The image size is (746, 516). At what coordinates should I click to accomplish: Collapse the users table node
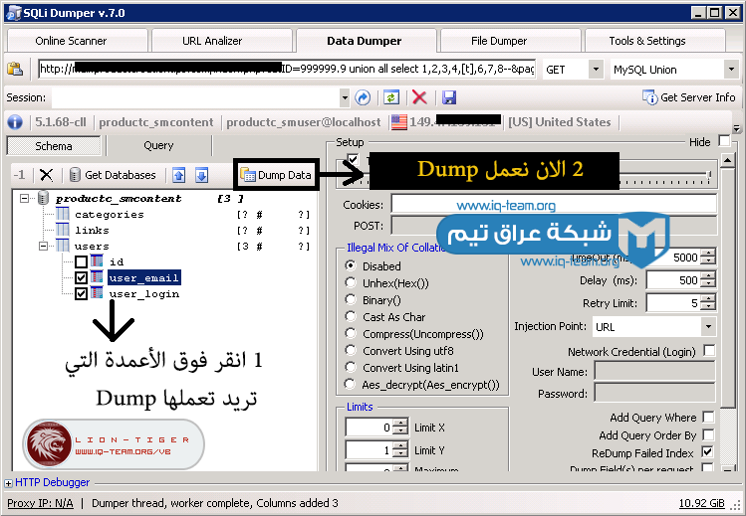pyautogui.click(x=43, y=246)
